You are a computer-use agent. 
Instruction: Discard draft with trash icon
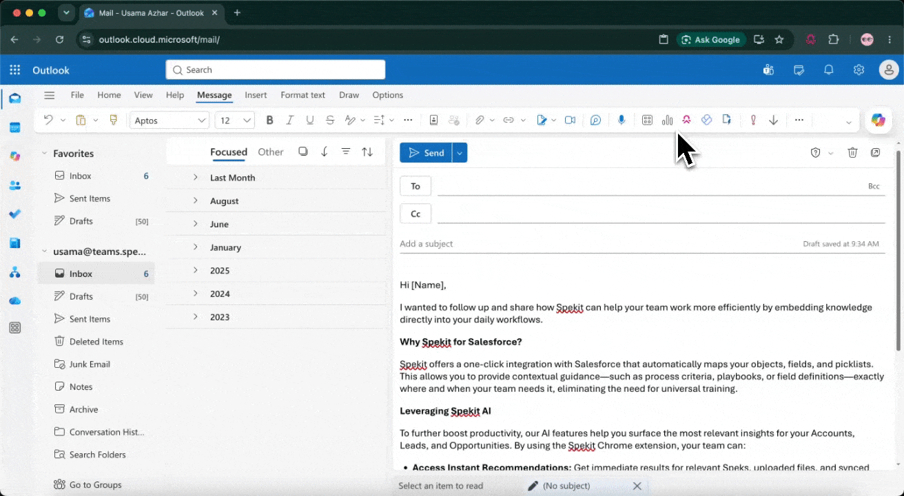[852, 152]
